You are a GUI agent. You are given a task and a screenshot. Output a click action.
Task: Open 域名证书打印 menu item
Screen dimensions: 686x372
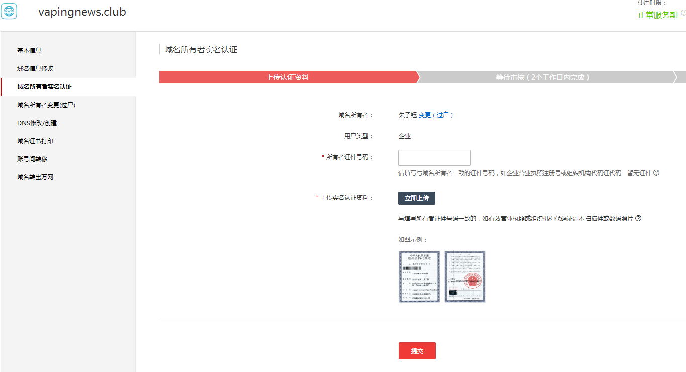tap(35, 141)
